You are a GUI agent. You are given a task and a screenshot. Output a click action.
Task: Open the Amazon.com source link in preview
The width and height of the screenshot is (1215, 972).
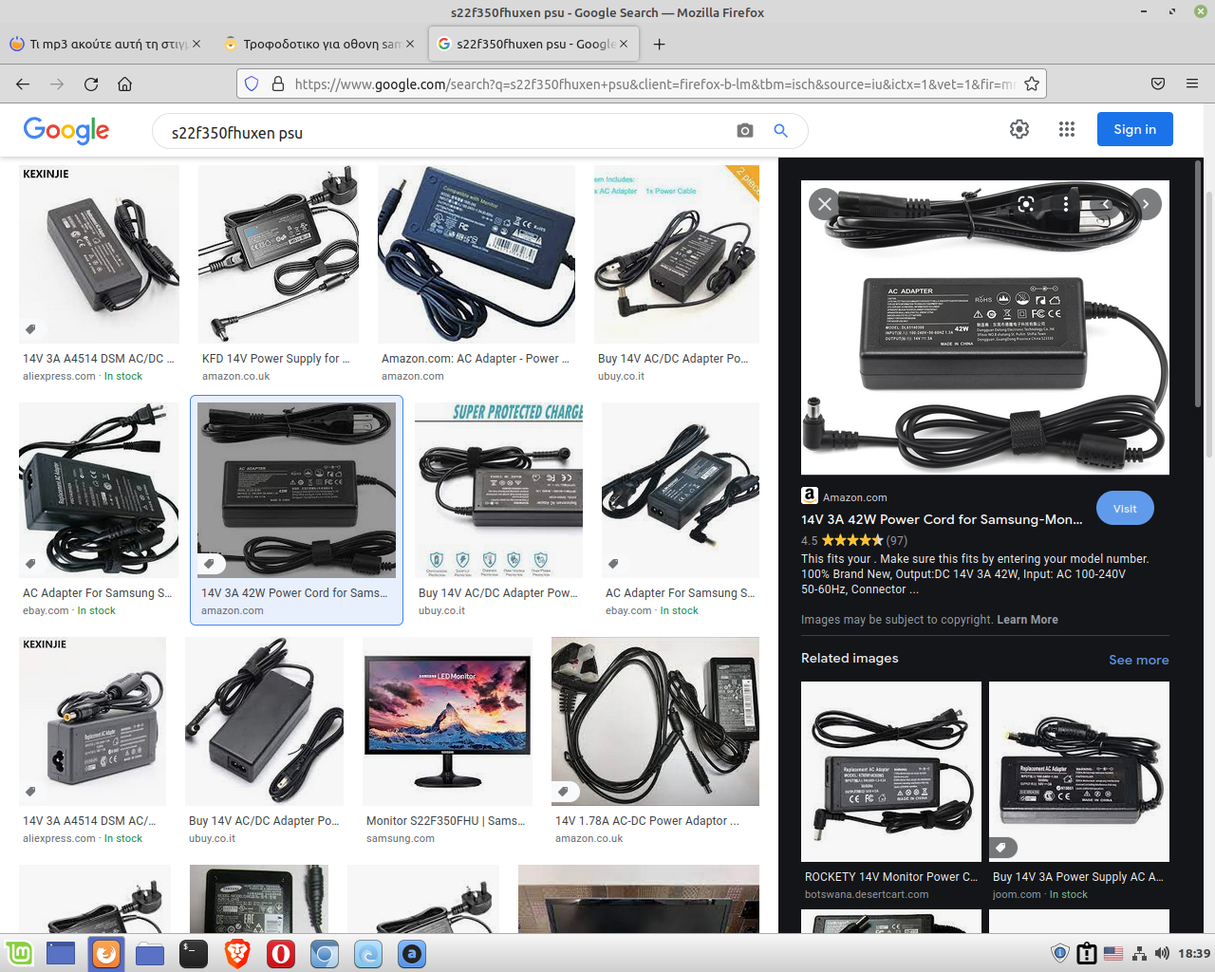(855, 496)
